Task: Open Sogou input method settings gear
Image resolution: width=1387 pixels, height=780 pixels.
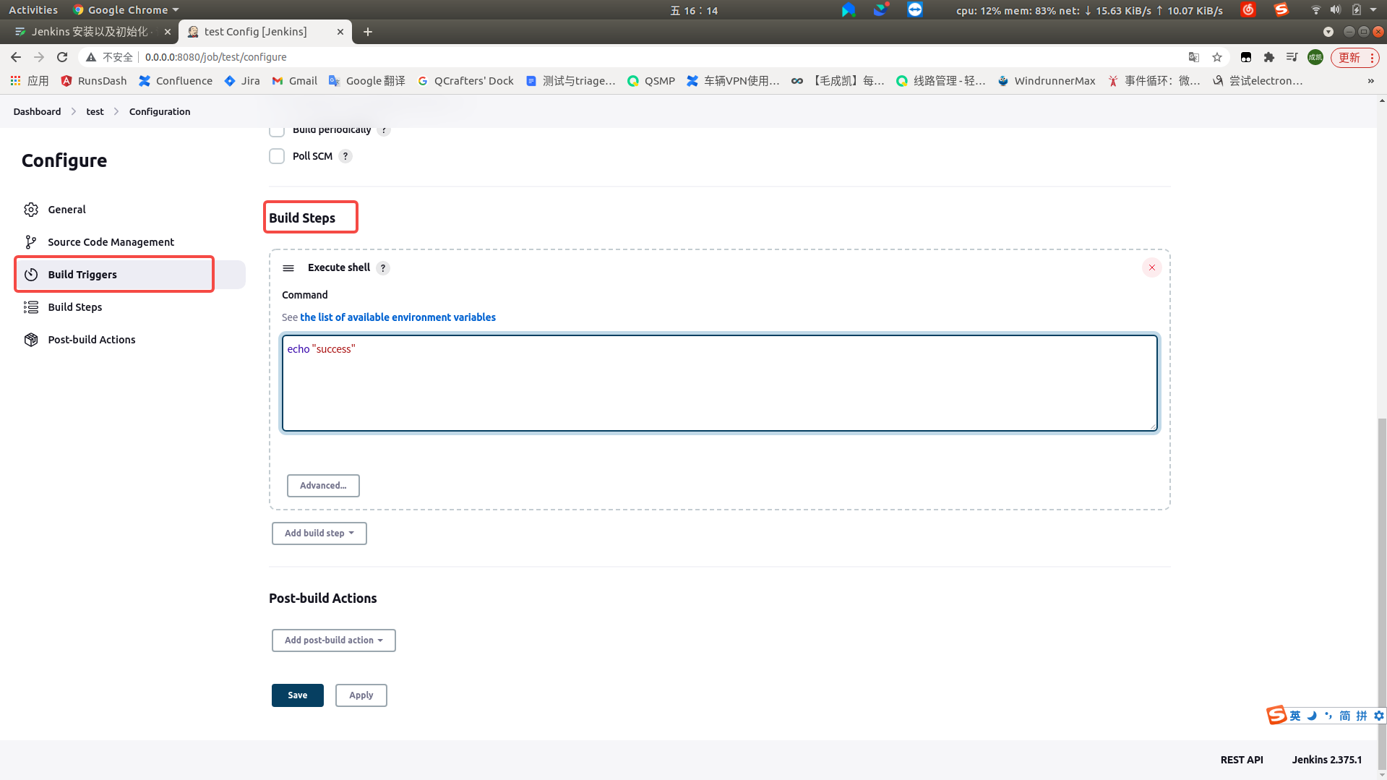Action: pos(1379,716)
